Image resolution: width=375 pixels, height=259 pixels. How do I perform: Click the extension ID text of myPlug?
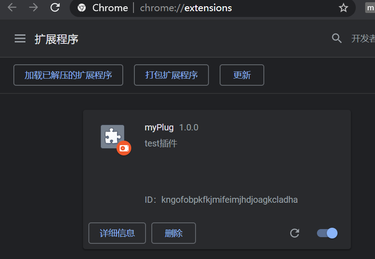click(221, 200)
